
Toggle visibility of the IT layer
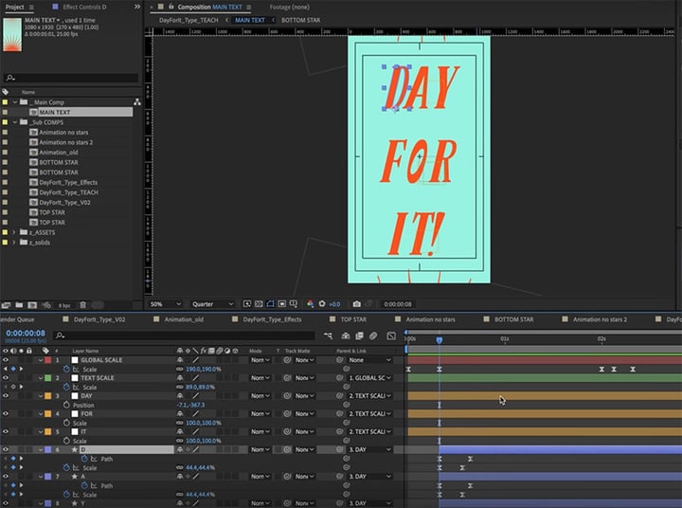(x=6, y=432)
